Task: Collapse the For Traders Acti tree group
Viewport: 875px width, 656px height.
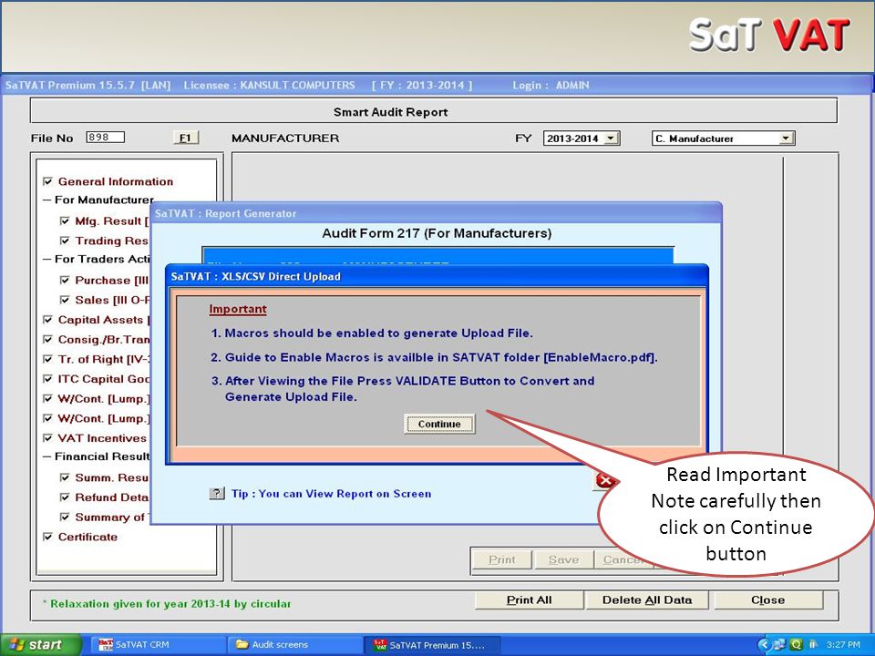Action: (x=46, y=259)
